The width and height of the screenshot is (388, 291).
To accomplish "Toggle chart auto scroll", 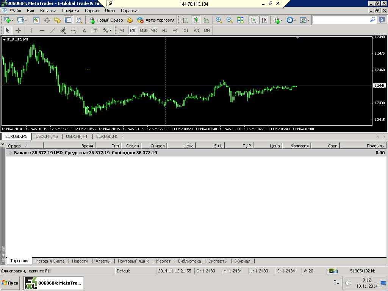I will click(253, 20).
